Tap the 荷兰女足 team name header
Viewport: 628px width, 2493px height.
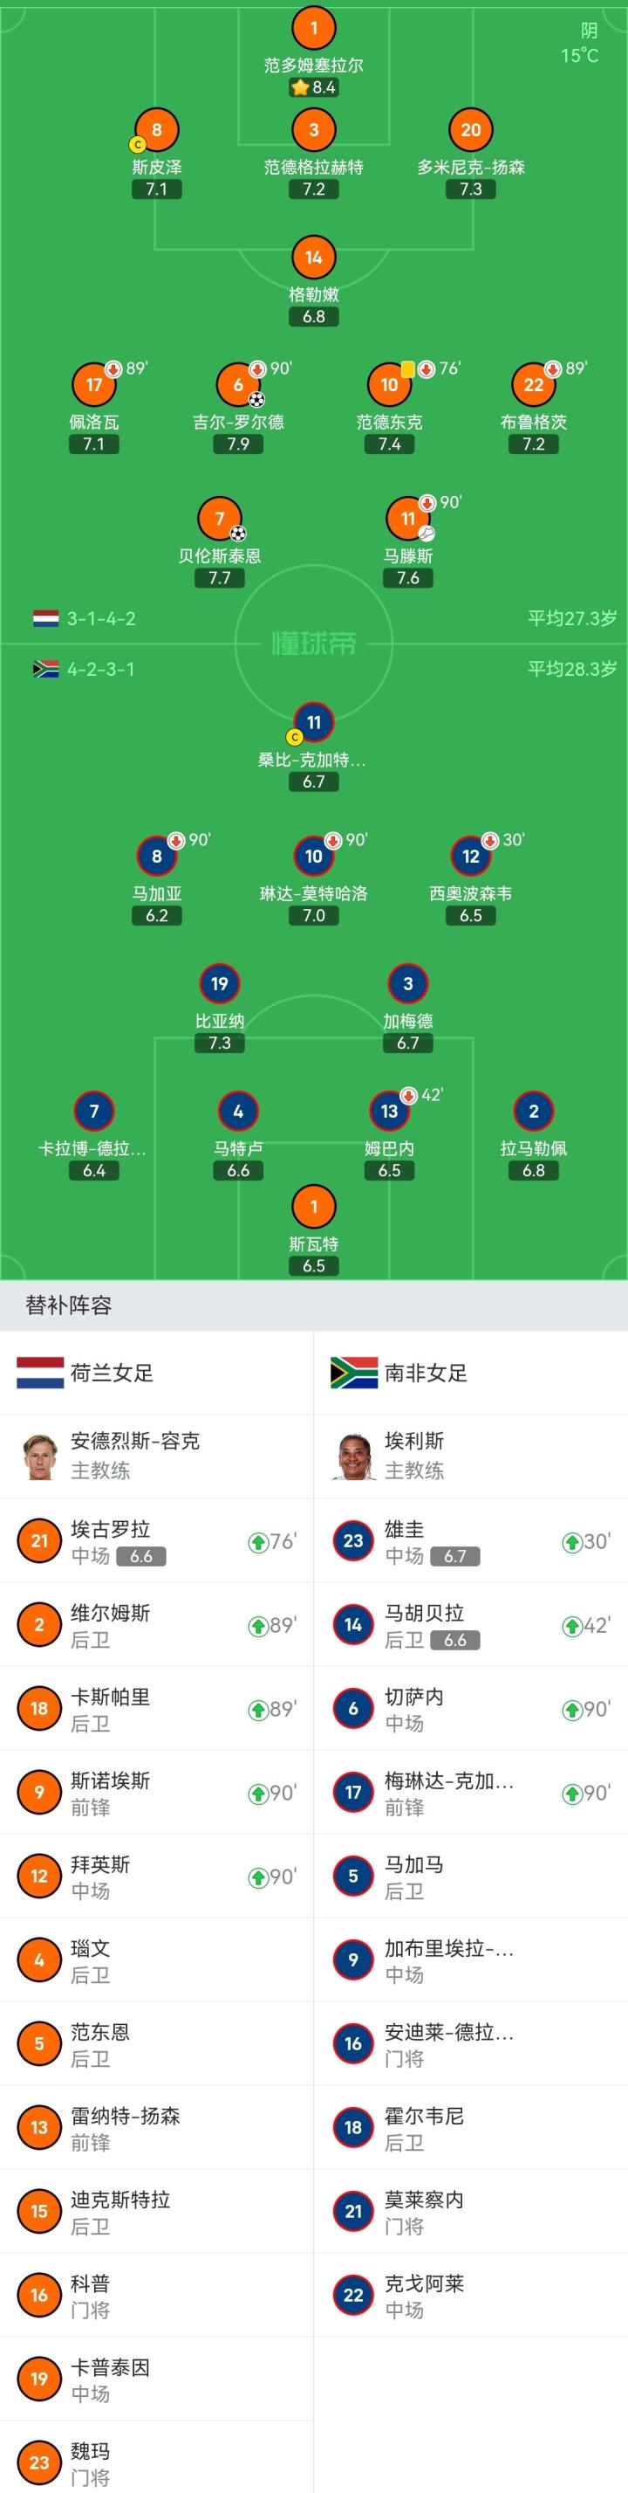pyautogui.click(x=112, y=1373)
